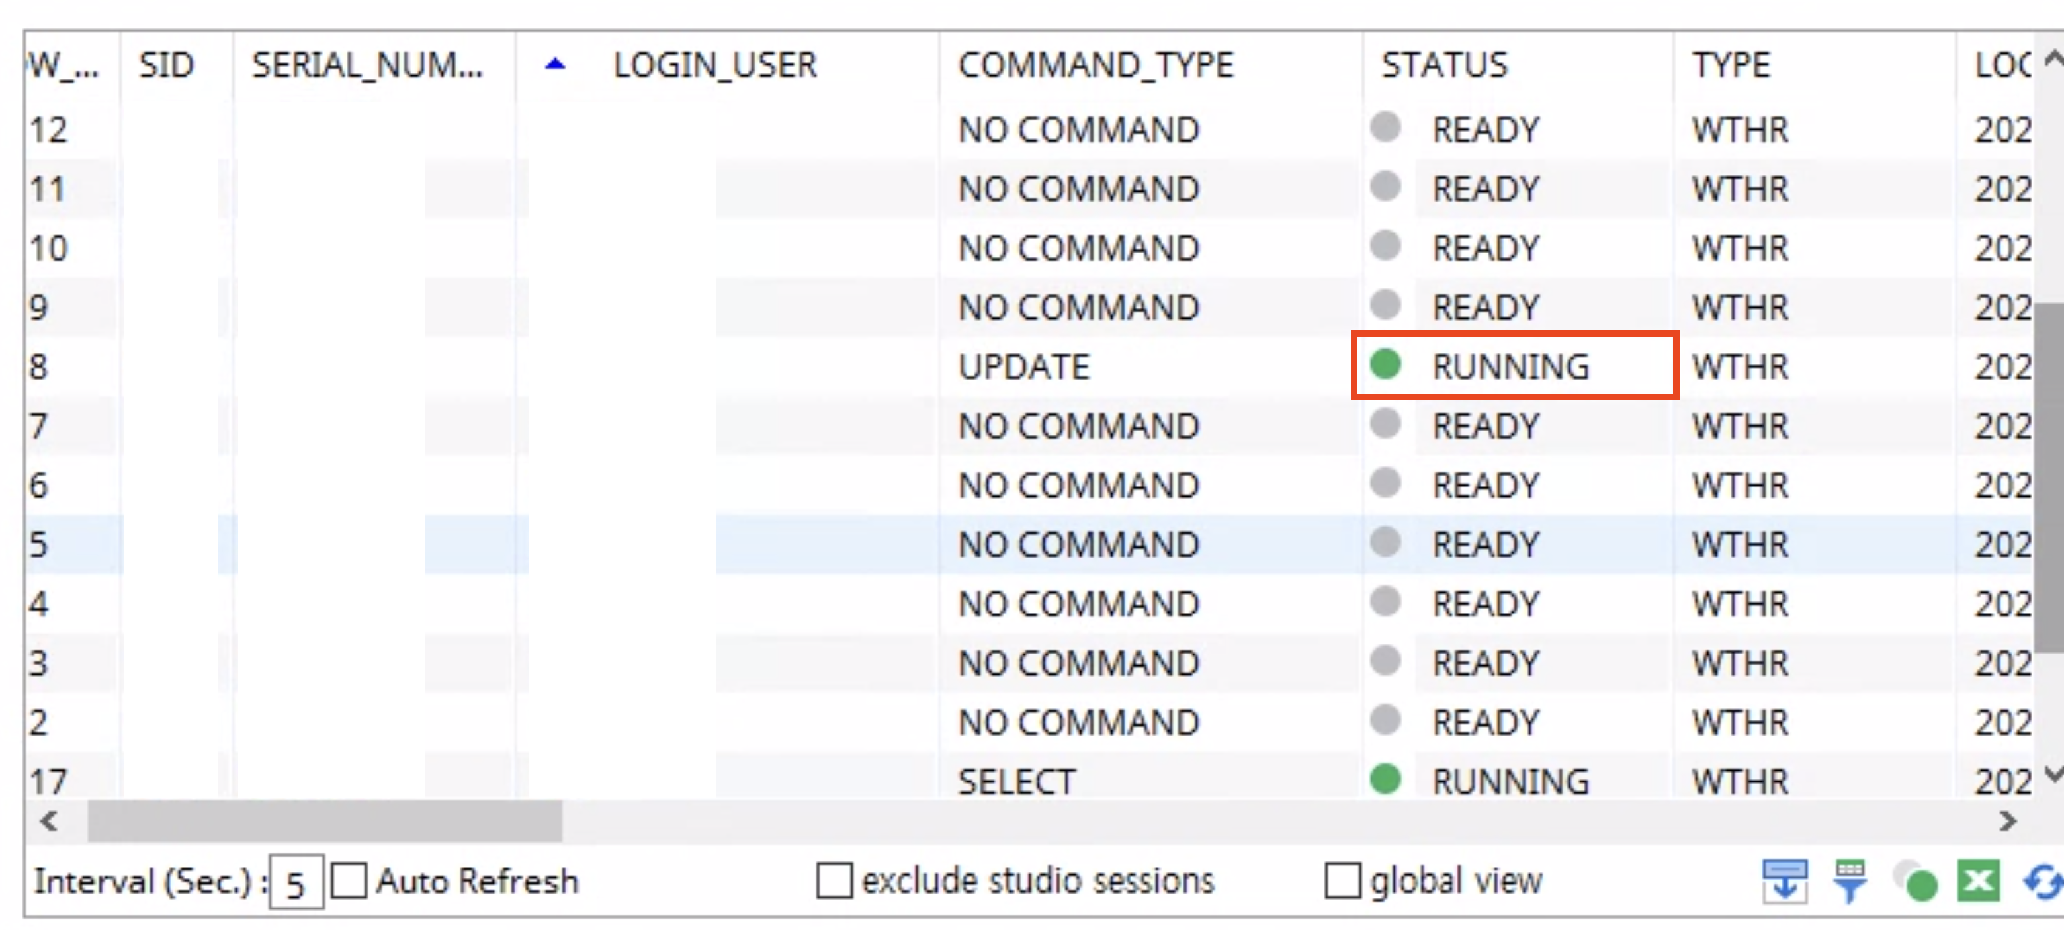Click the horizontal scrollbar thumb

click(325, 822)
